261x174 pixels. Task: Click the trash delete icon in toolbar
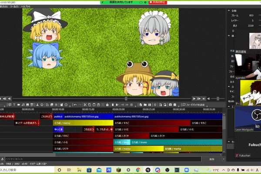[x=113, y=105]
